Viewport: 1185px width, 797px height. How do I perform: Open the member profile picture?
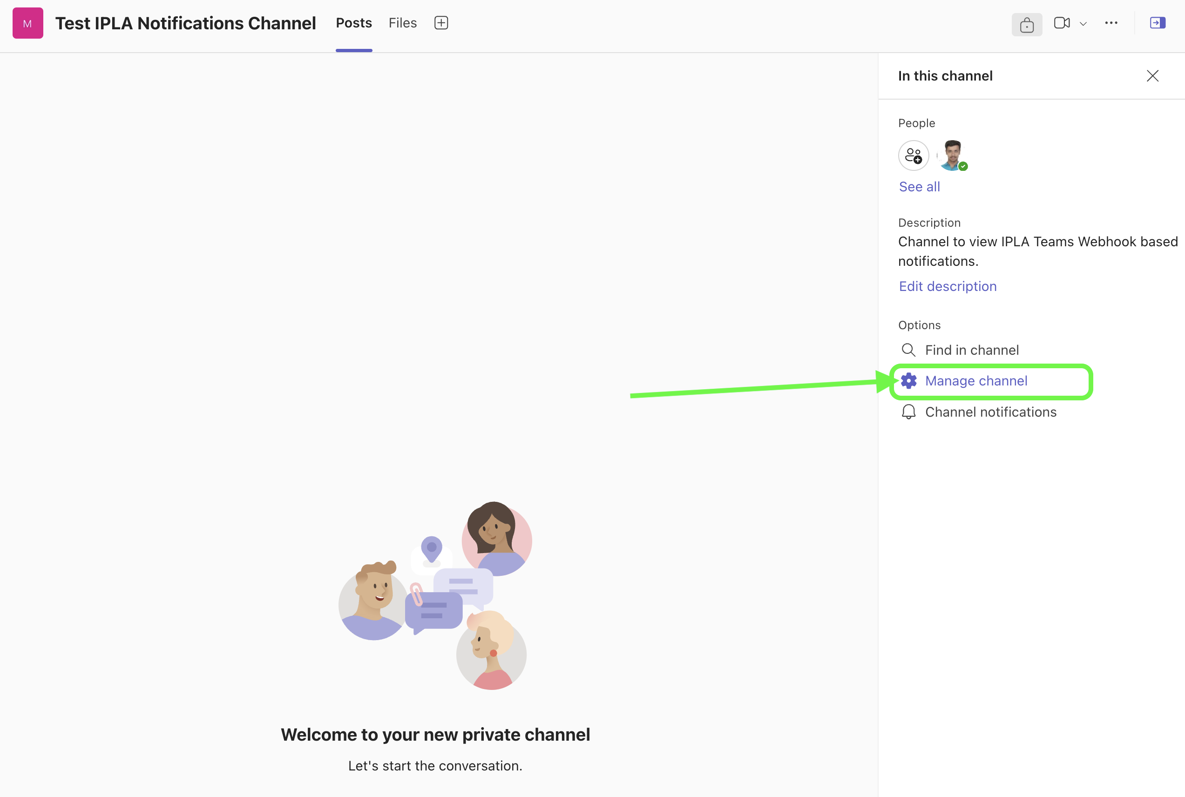click(952, 155)
